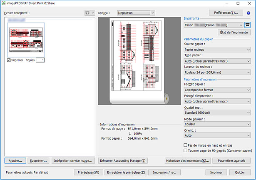Expand the Qualité imp. dropdown
Viewport: 256px width, 180px height.
(218, 112)
